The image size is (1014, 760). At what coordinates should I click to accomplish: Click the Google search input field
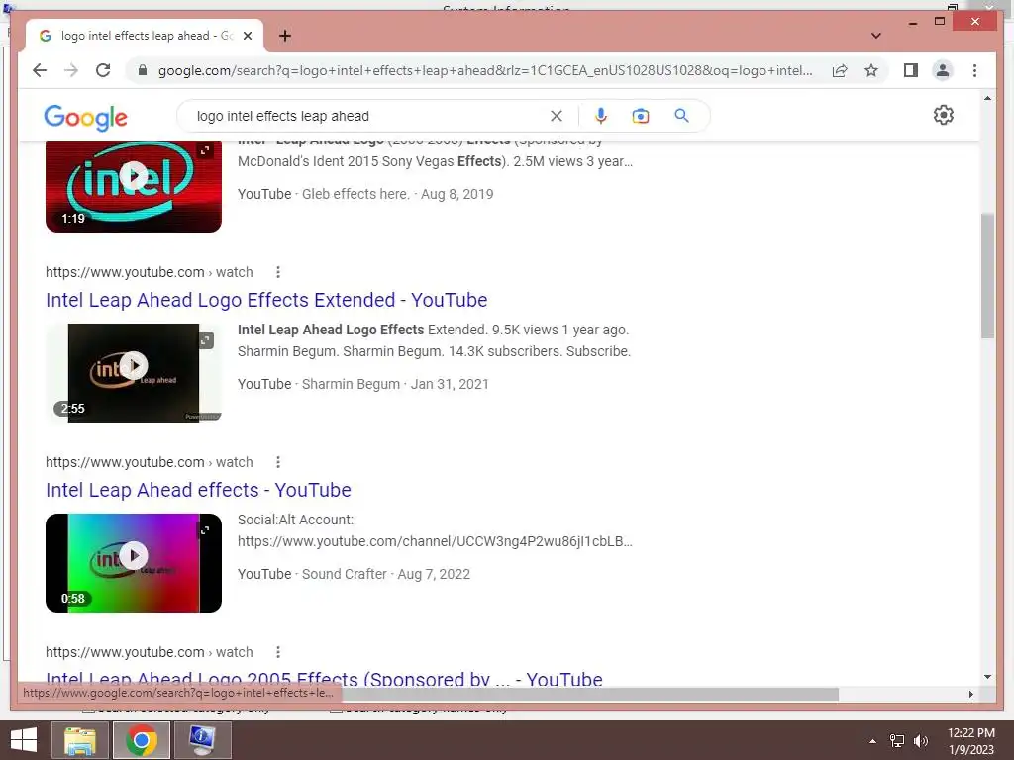point(368,116)
